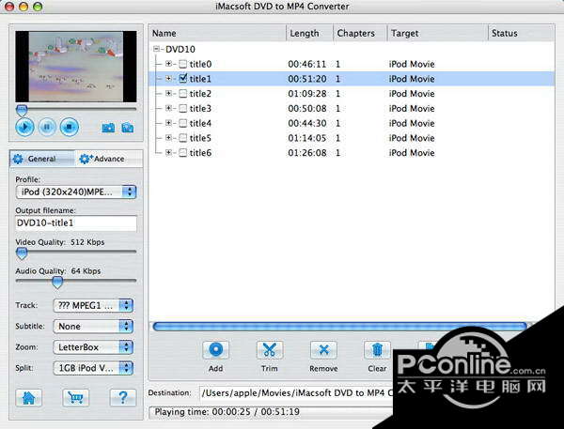The width and height of the screenshot is (564, 429).
Task: Check the title6 checkbox
Action: click(183, 153)
